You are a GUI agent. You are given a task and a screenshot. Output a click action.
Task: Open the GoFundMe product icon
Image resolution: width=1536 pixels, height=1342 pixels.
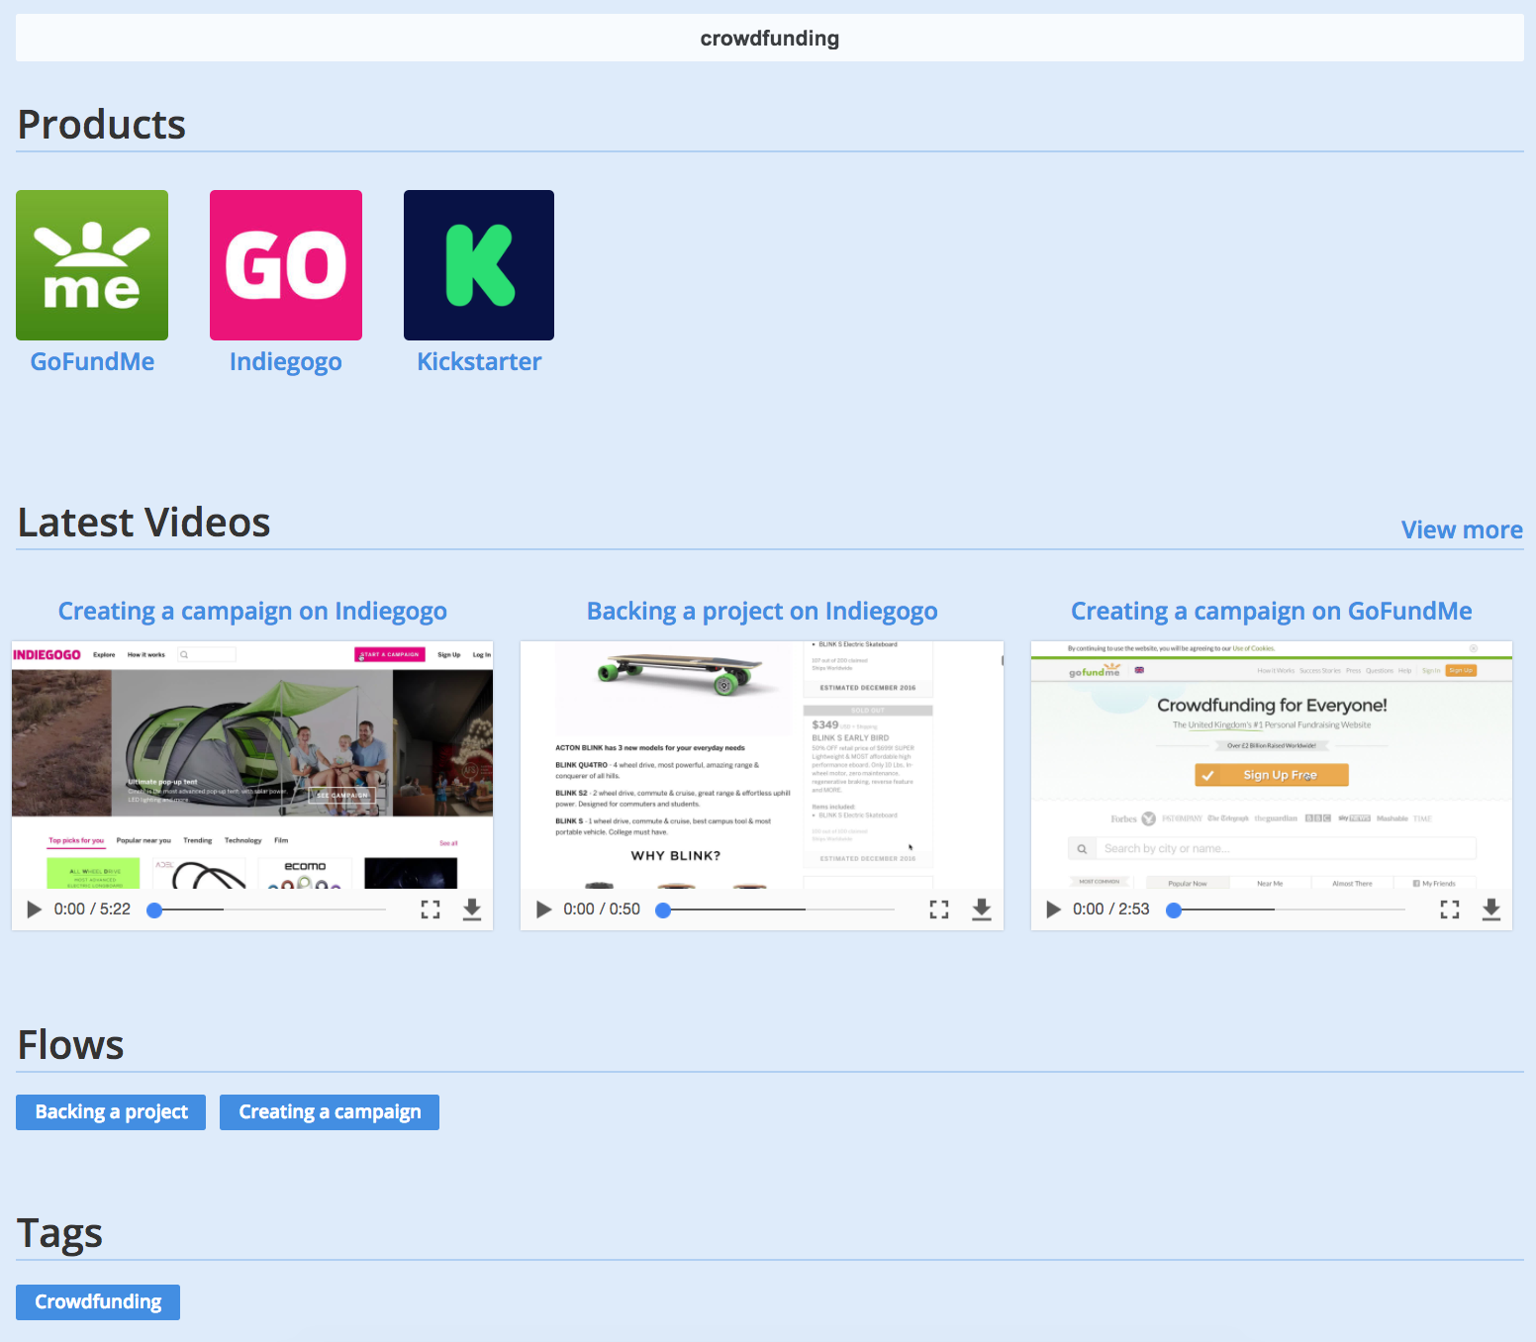[92, 264]
